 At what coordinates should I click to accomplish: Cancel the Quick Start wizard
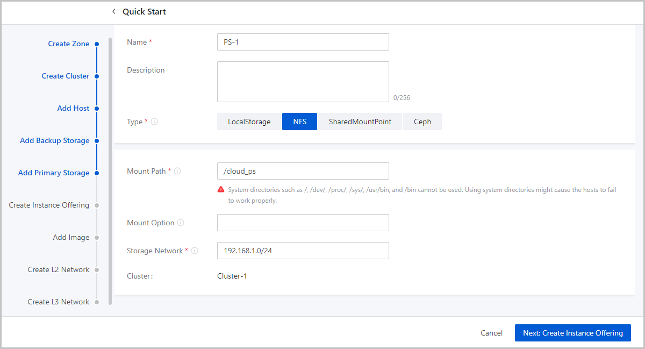point(491,333)
